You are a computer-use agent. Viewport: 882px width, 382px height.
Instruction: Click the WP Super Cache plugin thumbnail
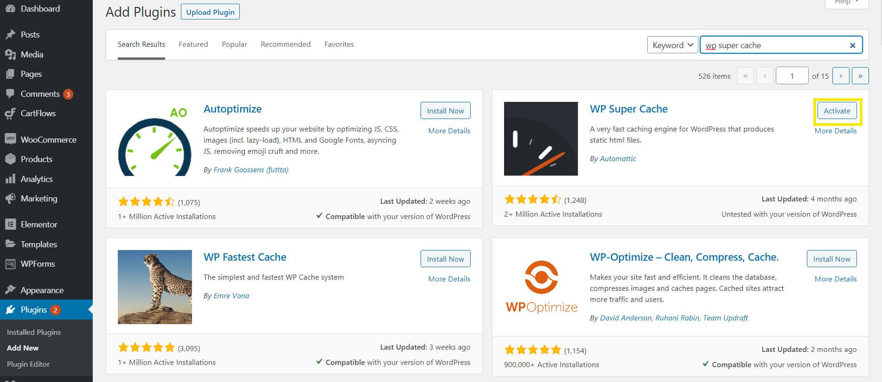point(541,139)
